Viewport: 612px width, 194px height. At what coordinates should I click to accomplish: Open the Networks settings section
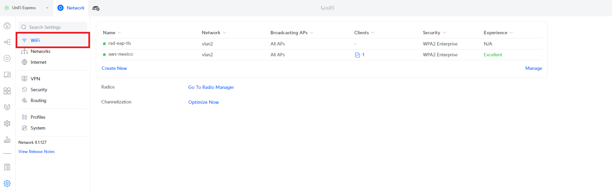coord(53,51)
